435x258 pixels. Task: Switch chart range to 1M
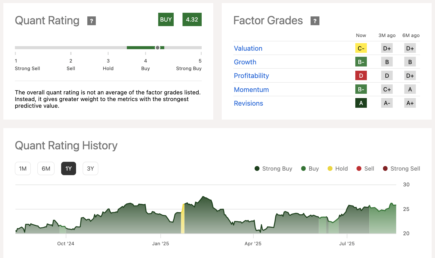coord(23,169)
